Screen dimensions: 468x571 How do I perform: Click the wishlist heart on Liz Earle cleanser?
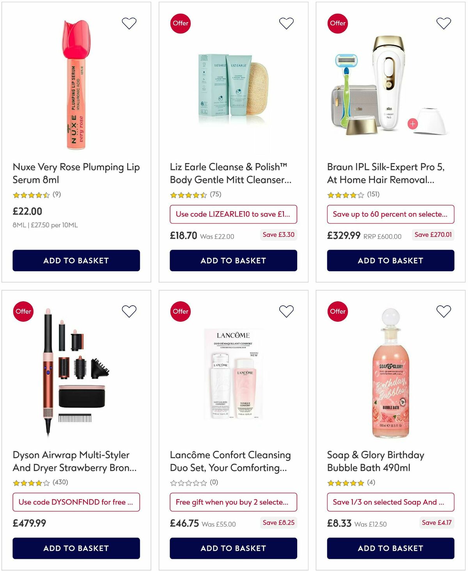click(286, 23)
